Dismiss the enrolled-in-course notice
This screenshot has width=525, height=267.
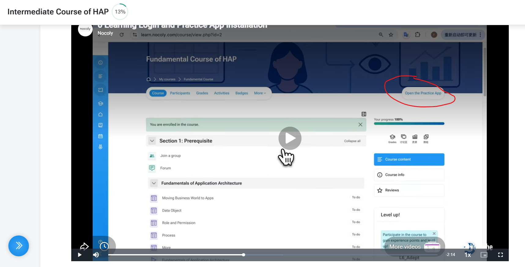360,124
